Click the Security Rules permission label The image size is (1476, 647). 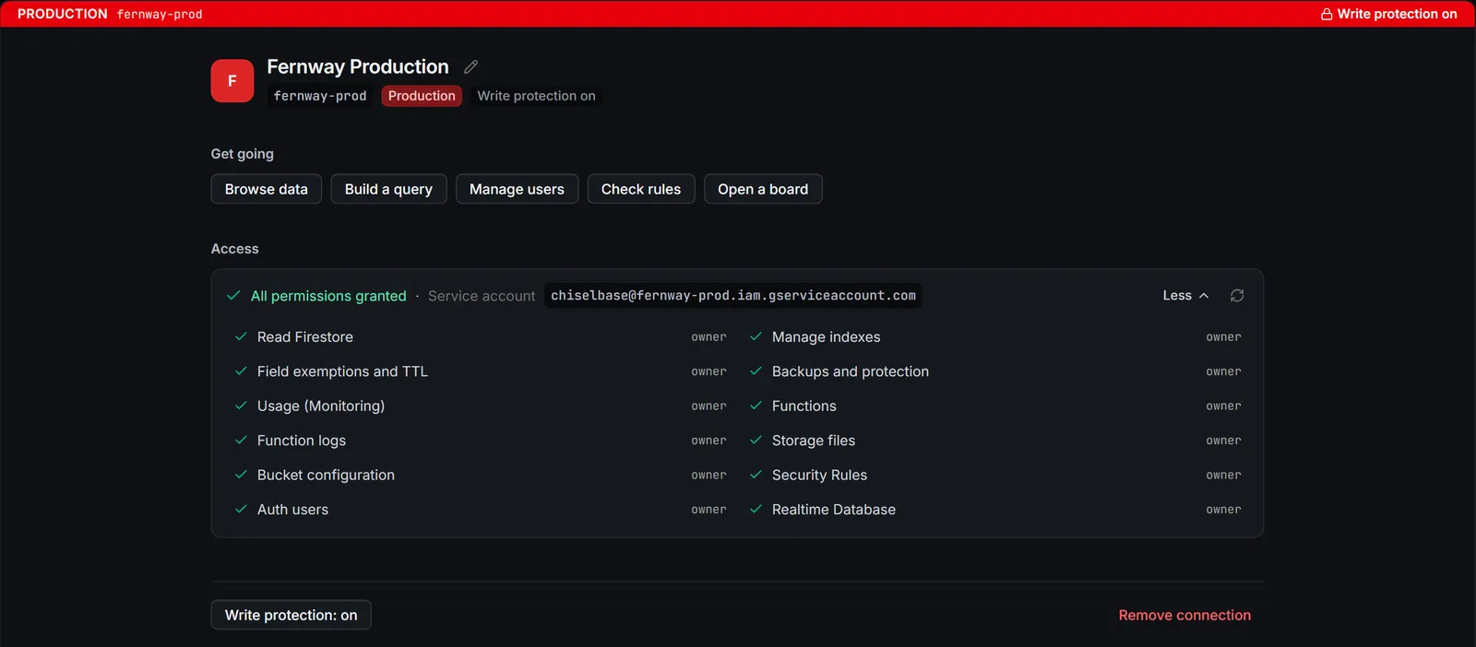point(819,476)
